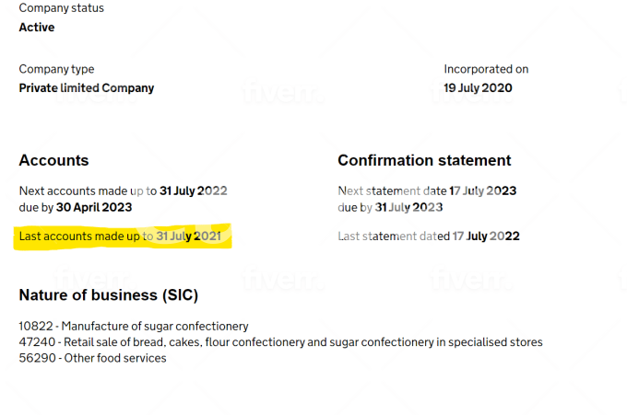Select the Private limited Company text
Image resolution: width=627 pixels, height=415 pixels.
tap(87, 88)
